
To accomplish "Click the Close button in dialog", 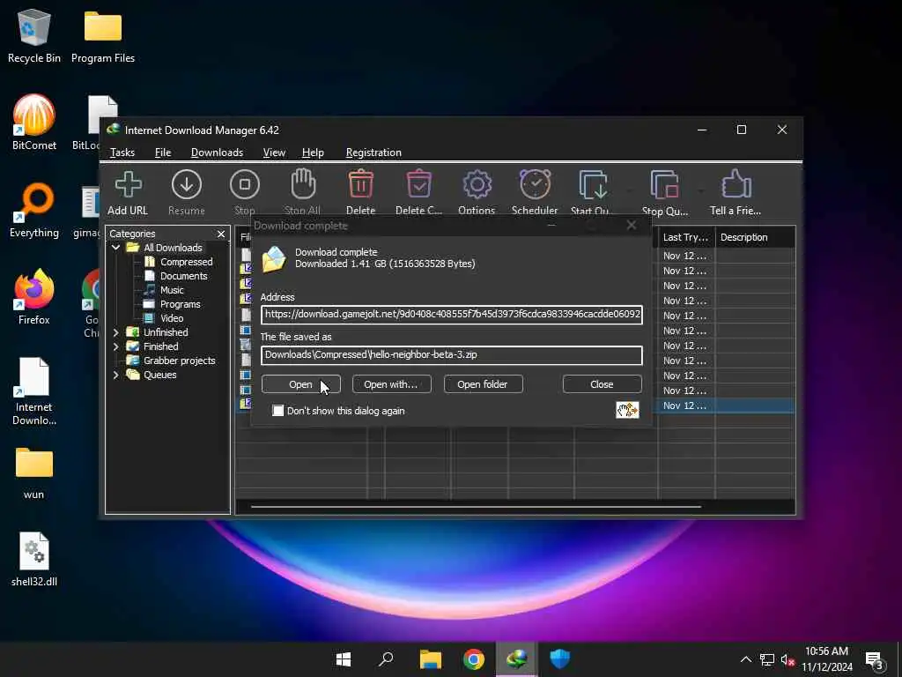I will pos(602,384).
